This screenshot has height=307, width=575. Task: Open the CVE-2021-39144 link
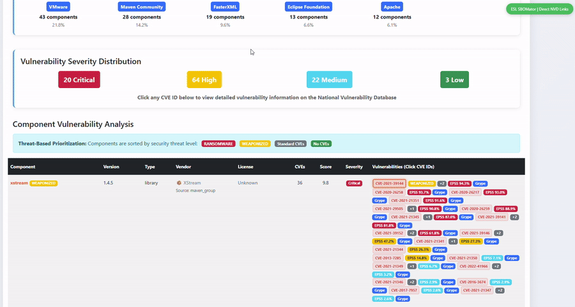click(389, 184)
